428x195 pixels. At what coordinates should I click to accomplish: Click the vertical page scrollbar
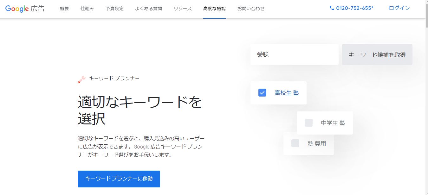click(426, 95)
